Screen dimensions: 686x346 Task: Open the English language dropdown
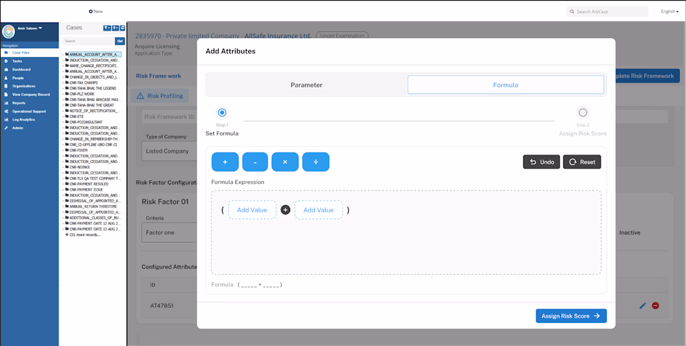[x=669, y=11]
